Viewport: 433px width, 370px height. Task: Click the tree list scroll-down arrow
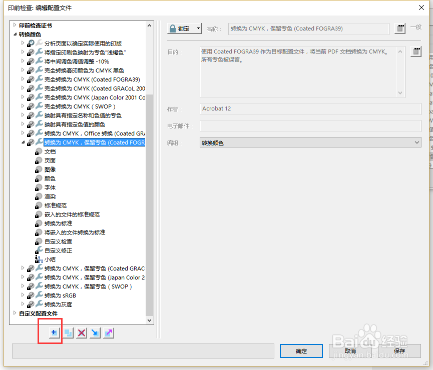[x=149, y=320]
